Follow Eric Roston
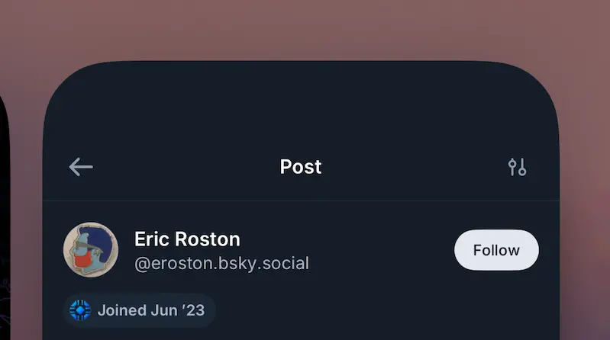 [x=496, y=250]
